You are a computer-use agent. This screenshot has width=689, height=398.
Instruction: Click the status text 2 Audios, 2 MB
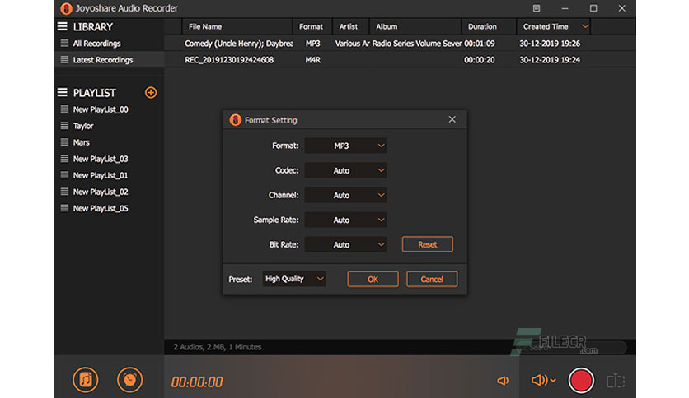click(217, 347)
